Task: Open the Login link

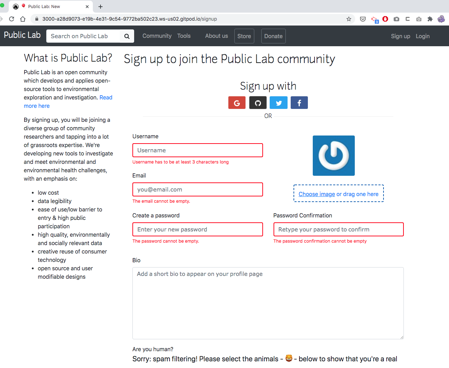Action: click(422, 36)
